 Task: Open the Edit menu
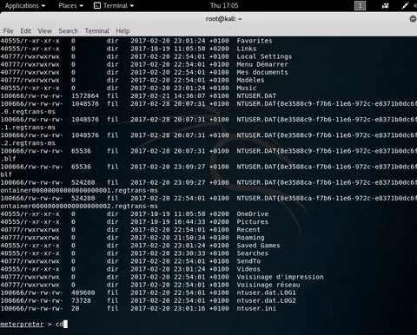tap(25, 31)
